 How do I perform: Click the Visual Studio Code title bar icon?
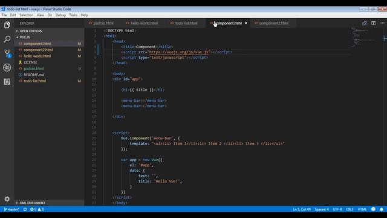[x=2, y=9]
